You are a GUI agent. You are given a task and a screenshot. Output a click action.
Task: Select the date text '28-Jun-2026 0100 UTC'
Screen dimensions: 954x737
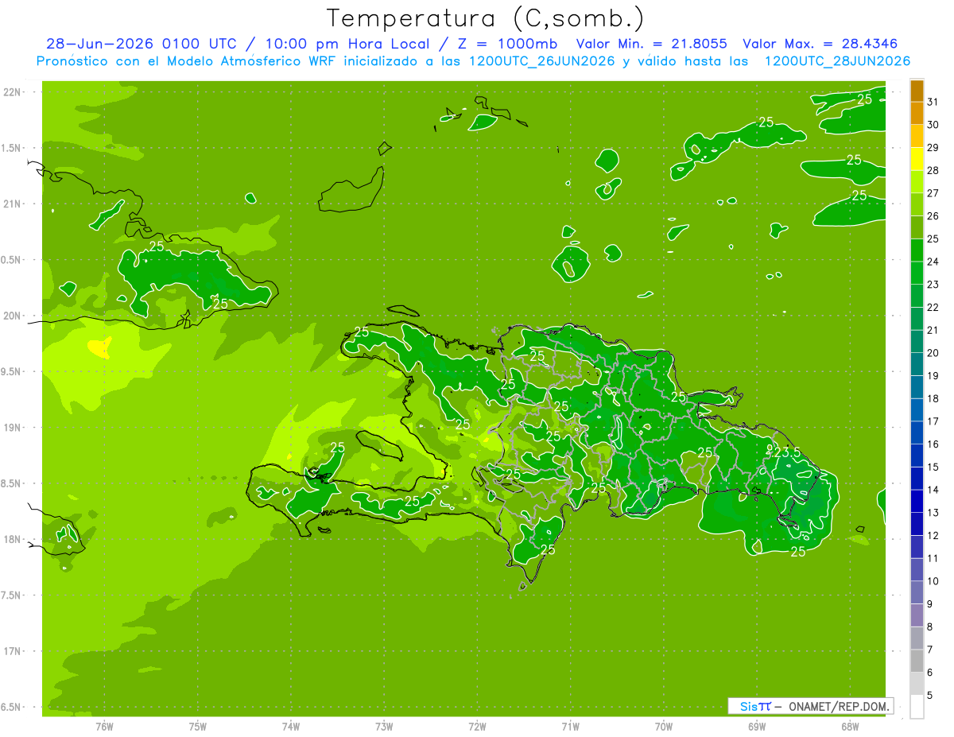tap(141, 44)
